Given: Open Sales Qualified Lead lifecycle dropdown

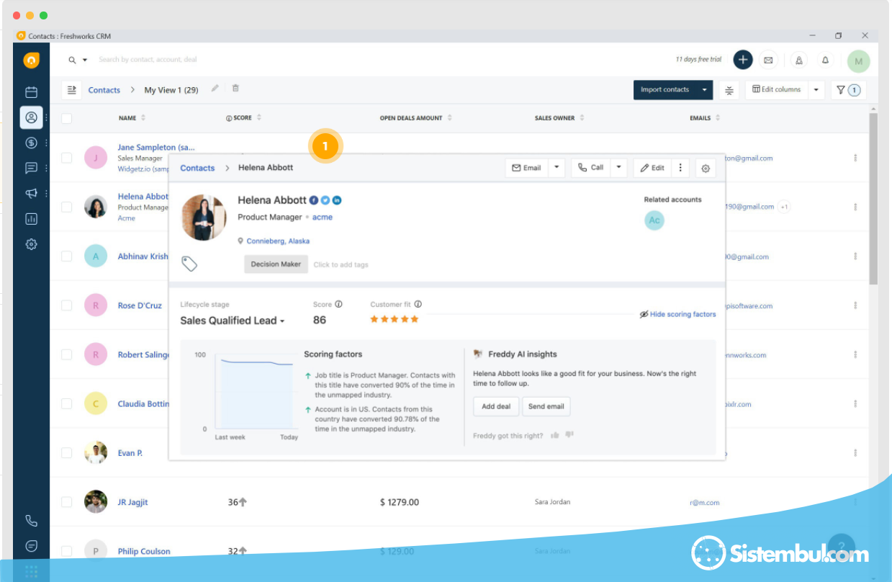Looking at the screenshot, I should point(233,321).
